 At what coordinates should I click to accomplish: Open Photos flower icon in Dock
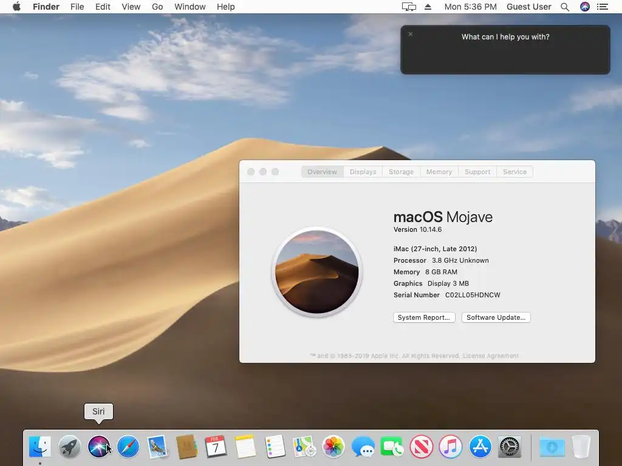tap(333, 447)
